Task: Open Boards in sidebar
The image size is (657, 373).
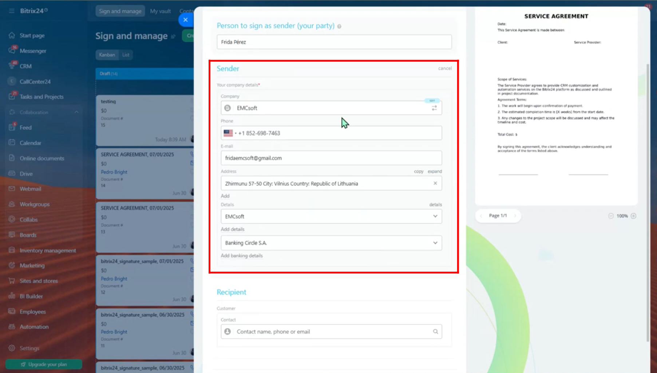Action: click(28, 235)
